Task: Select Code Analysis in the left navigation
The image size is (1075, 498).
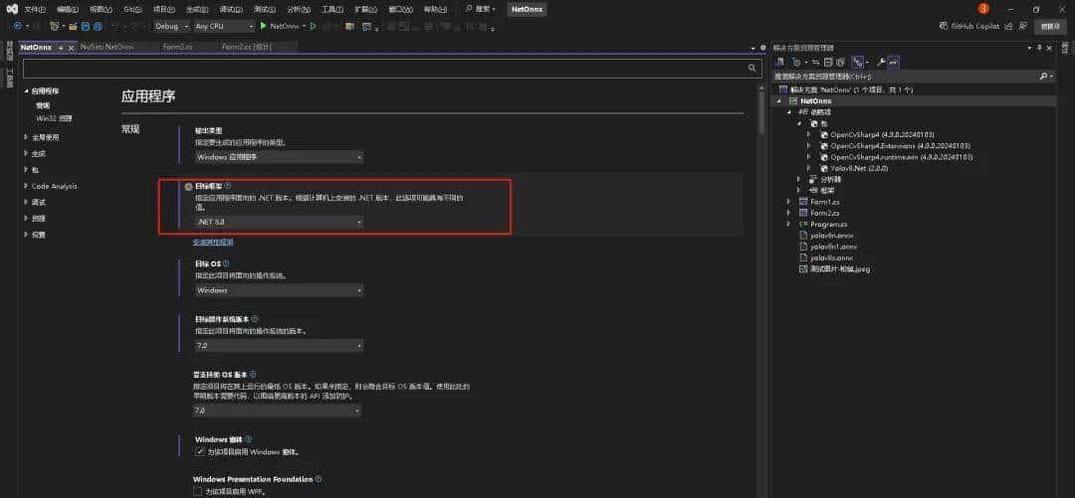Action: click(x=54, y=186)
